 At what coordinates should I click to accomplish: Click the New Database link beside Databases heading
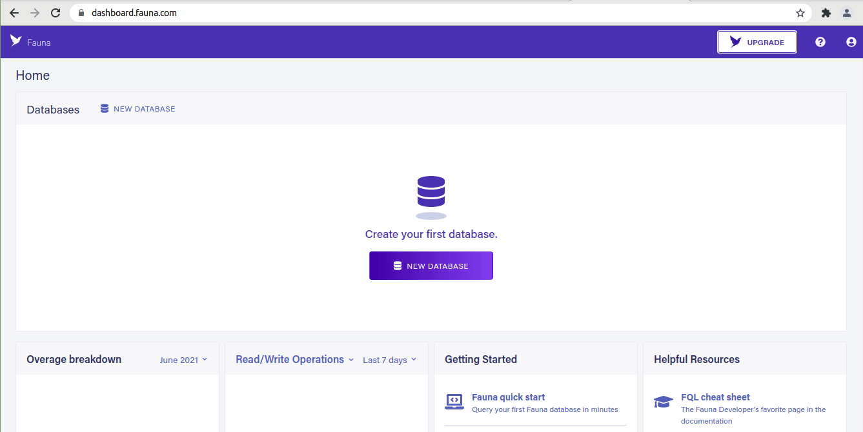(137, 109)
